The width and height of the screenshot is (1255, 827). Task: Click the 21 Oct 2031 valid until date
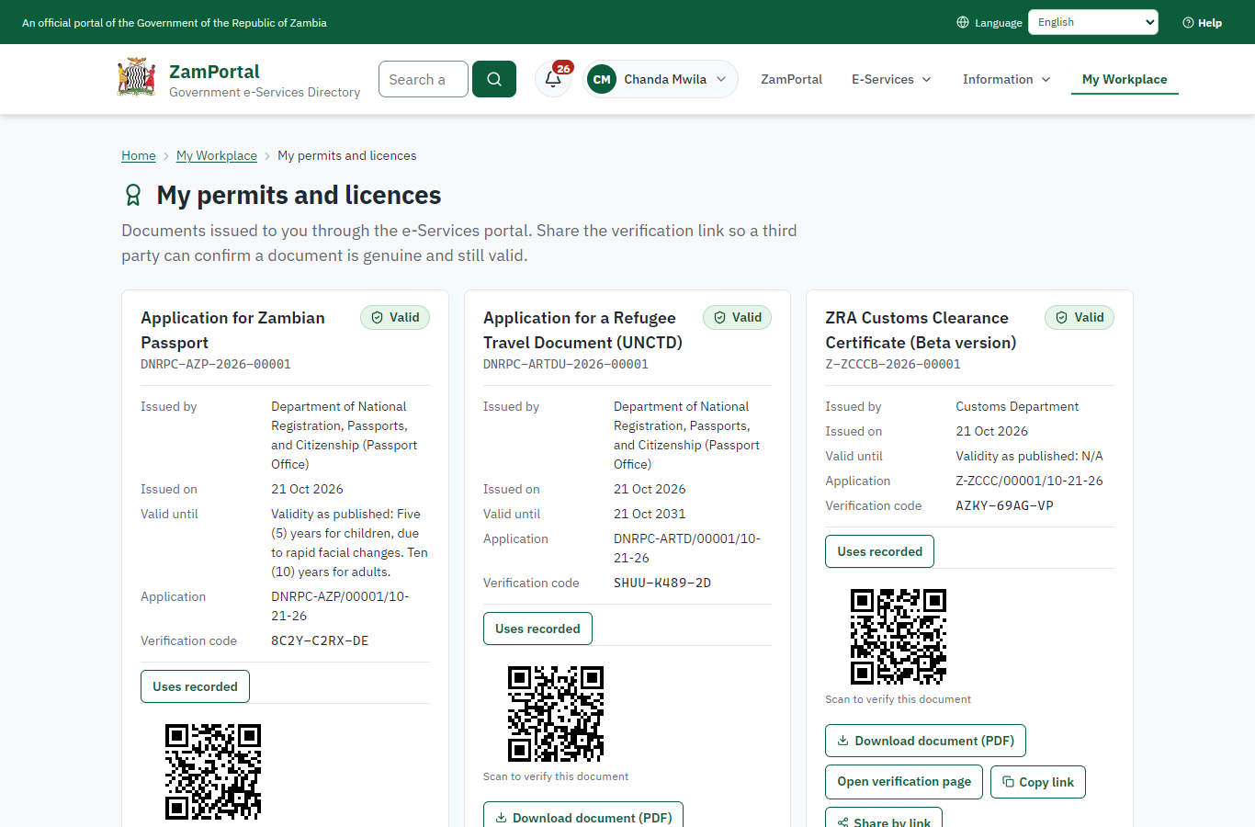pos(650,514)
